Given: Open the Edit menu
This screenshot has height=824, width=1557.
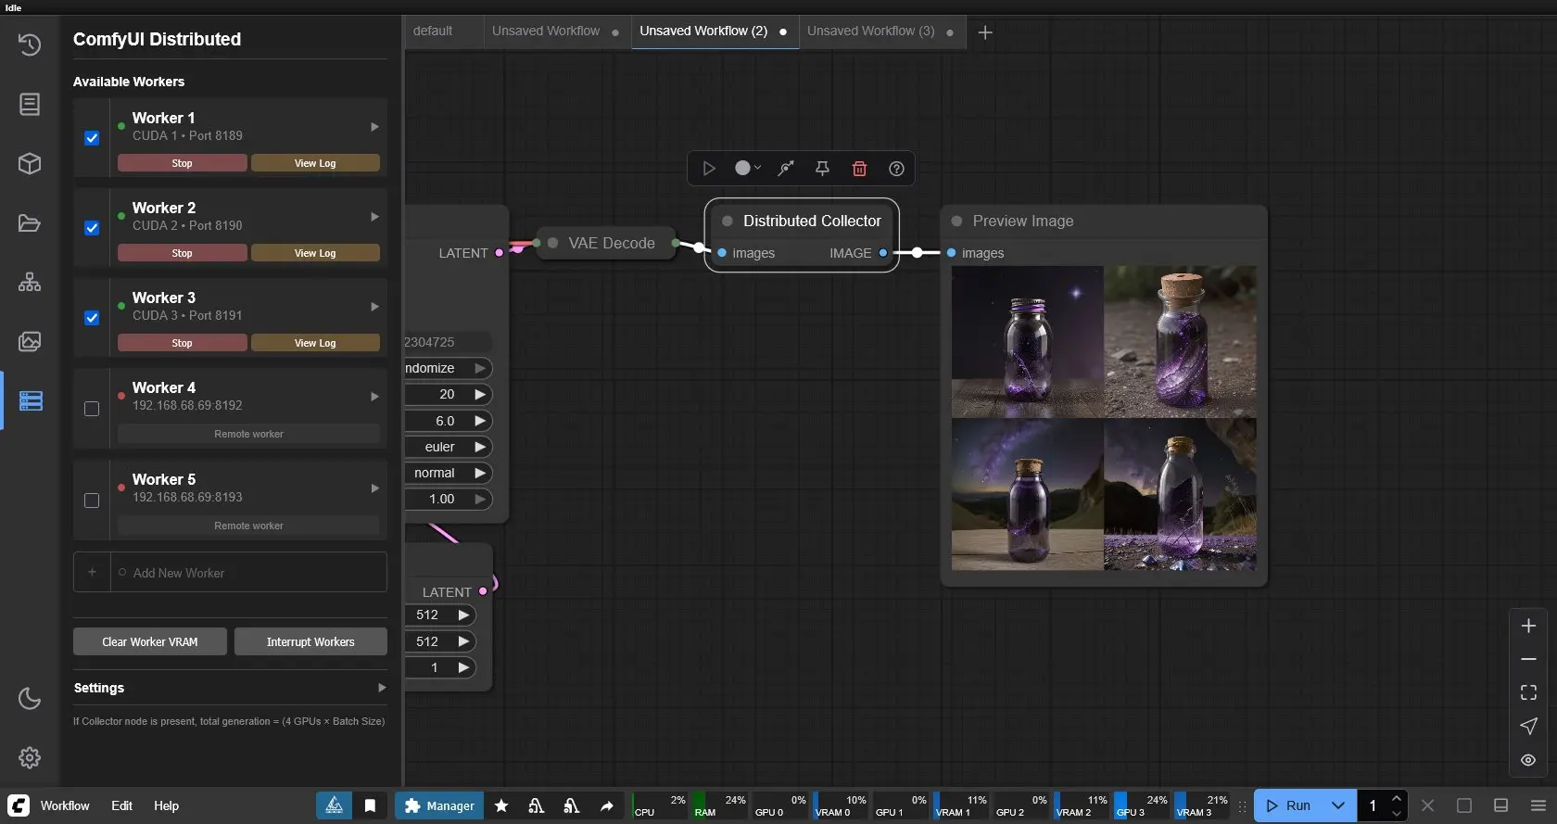Looking at the screenshot, I should tap(121, 805).
